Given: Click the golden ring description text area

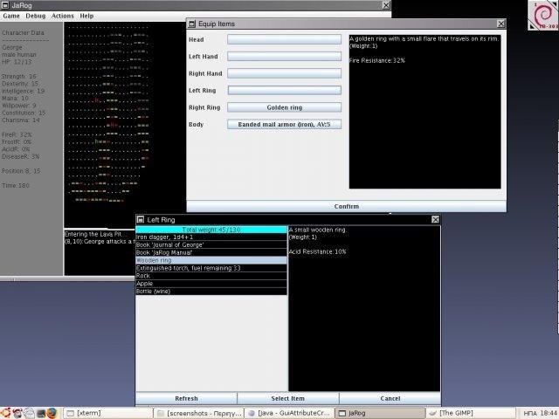Looking at the screenshot, I should 424,112.
